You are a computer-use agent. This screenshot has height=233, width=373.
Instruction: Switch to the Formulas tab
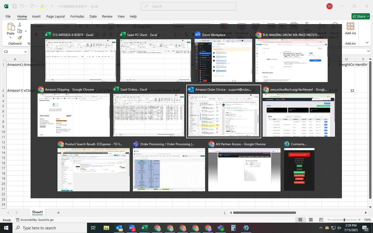point(77,16)
